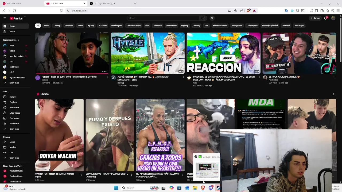
Task: Open the Necko subscription channel
Action: [15, 51]
